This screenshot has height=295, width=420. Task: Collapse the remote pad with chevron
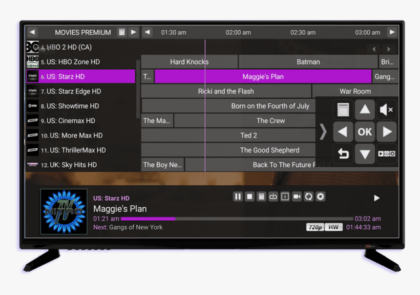323,132
